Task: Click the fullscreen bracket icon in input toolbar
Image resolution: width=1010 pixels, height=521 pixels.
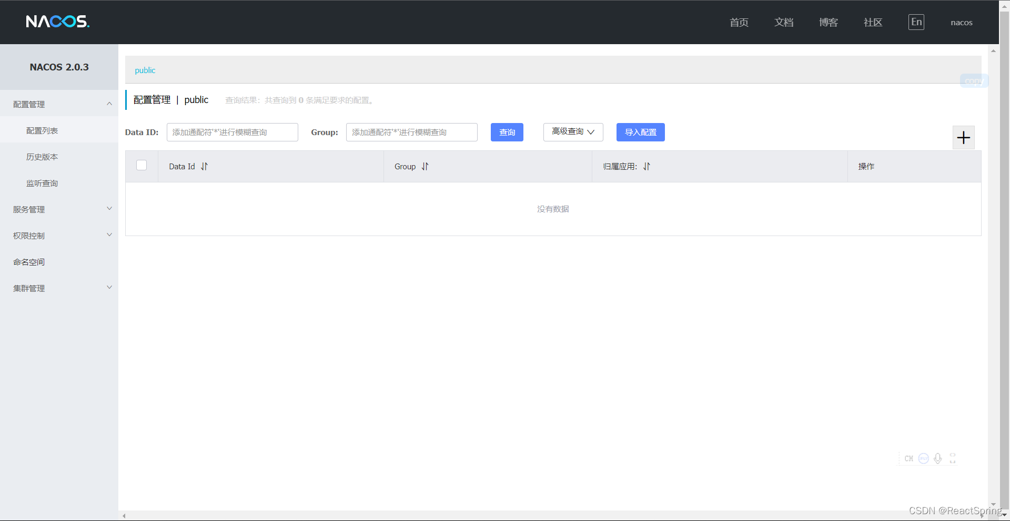Action: point(953,458)
